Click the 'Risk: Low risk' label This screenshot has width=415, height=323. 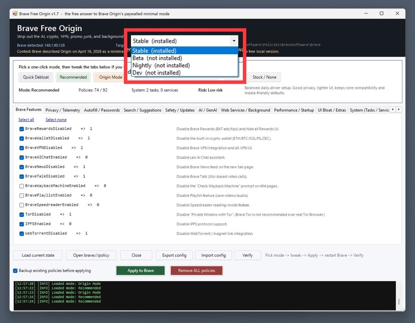[x=210, y=90]
